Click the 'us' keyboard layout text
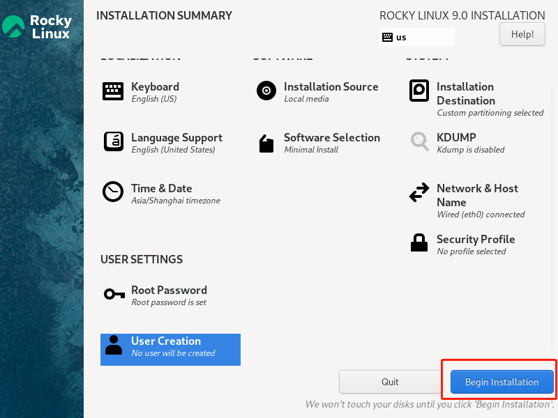558x418 pixels. tap(401, 38)
